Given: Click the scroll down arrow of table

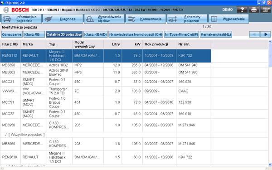Looking at the screenshot, I should coord(270,165).
